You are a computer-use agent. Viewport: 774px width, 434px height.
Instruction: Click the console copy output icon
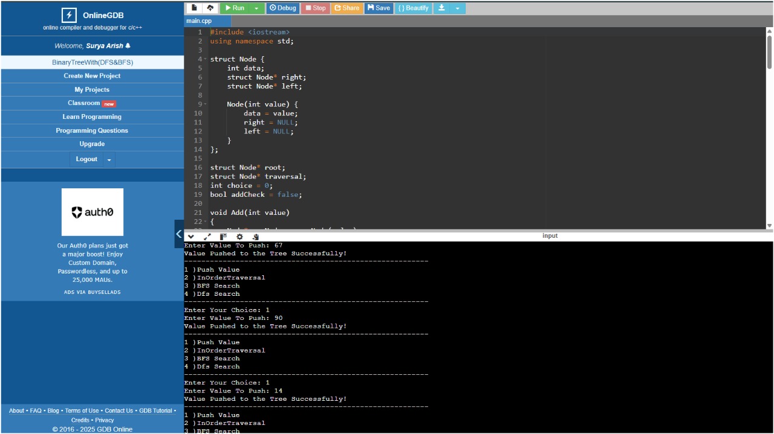click(x=255, y=237)
